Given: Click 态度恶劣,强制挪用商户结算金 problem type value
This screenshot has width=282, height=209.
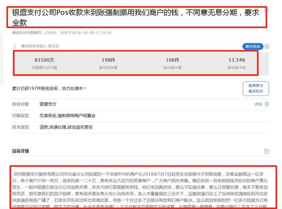Looking at the screenshot, I should [67, 116].
